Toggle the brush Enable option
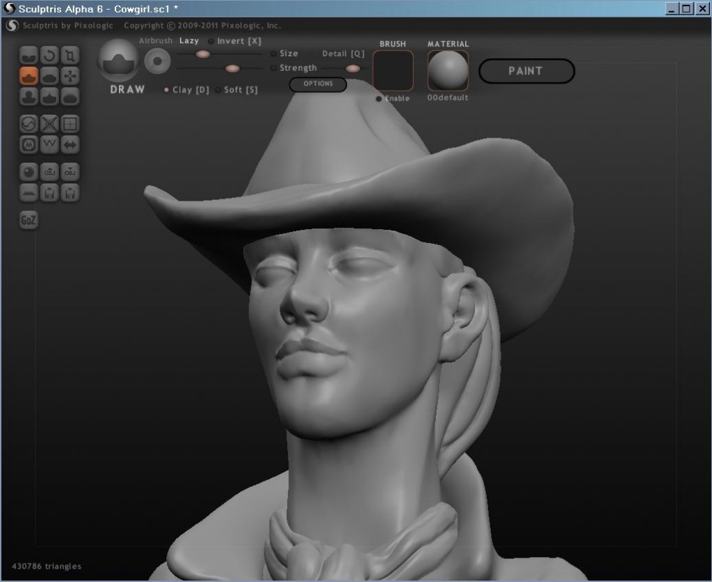Screen dimensions: 712x582 click(x=379, y=99)
